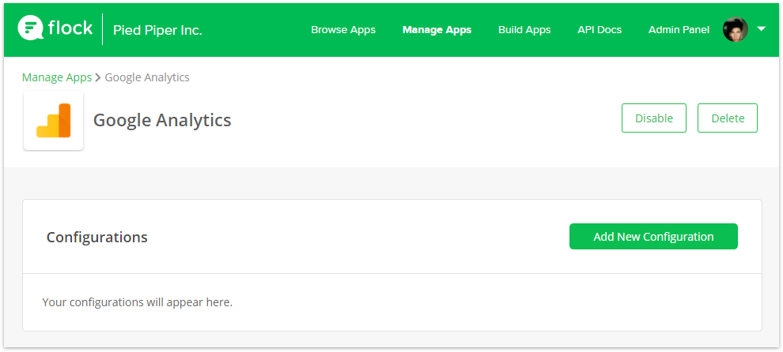The width and height of the screenshot is (783, 352).
Task: Click the Manage Apps breadcrumb link
Action: coord(57,77)
